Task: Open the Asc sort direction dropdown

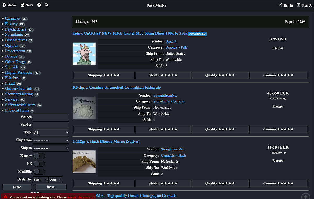Action: pyautogui.click(x=55, y=180)
